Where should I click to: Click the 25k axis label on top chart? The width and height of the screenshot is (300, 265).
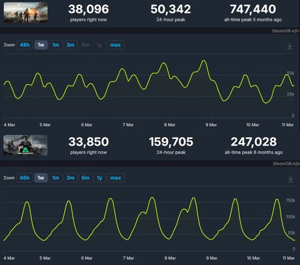[291, 94]
